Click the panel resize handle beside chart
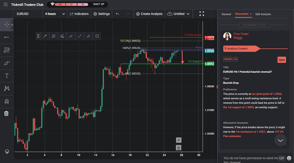This screenshot has height=163, width=294. click(217, 87)
